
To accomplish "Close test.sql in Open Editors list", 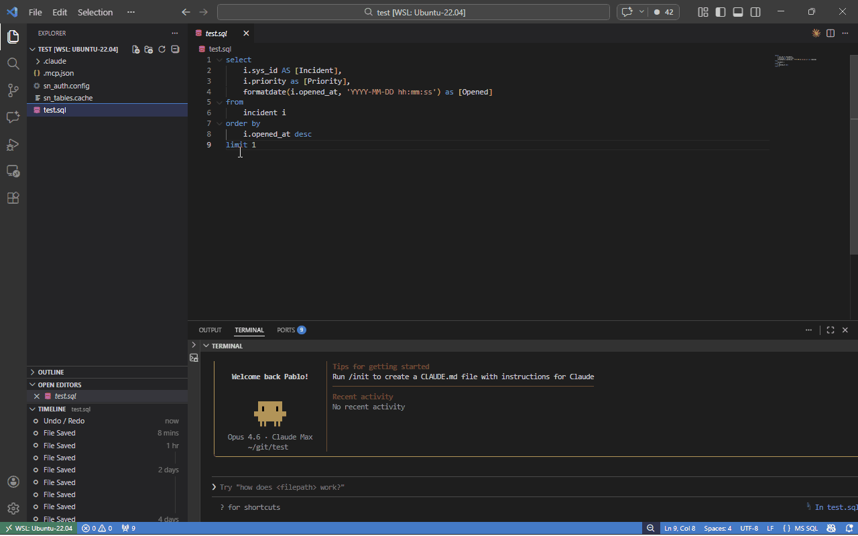I will pos(37,397).
